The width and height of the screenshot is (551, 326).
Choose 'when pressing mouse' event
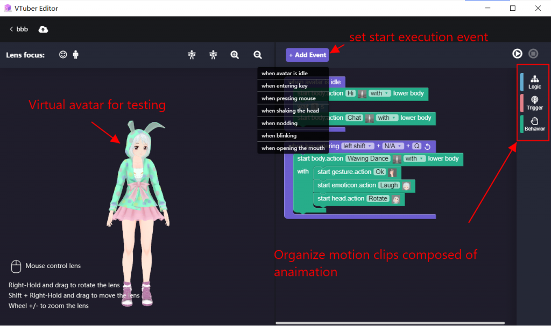(x=293, y=98)
